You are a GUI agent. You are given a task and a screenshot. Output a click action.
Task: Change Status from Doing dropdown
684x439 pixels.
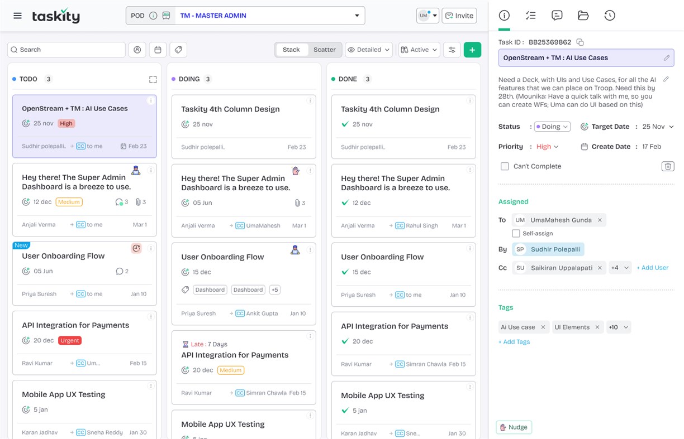pos(552,127)
